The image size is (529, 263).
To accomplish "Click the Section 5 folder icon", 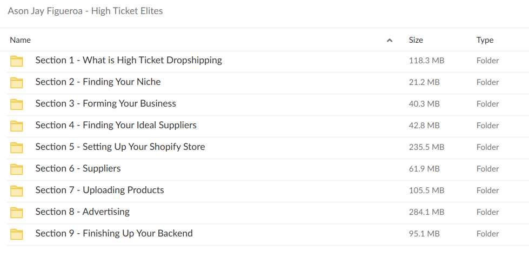I will [x=17, y=147].
